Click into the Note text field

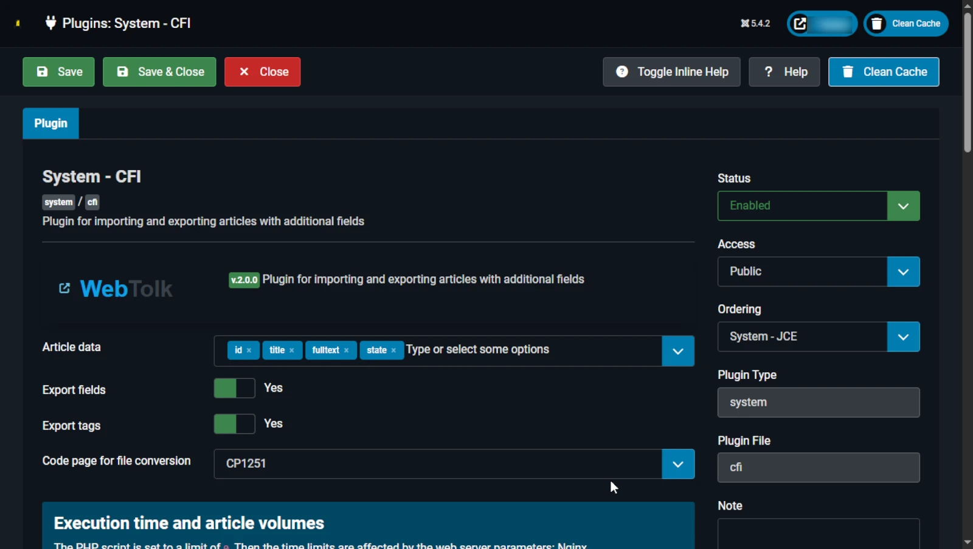[x=818, y=533]
